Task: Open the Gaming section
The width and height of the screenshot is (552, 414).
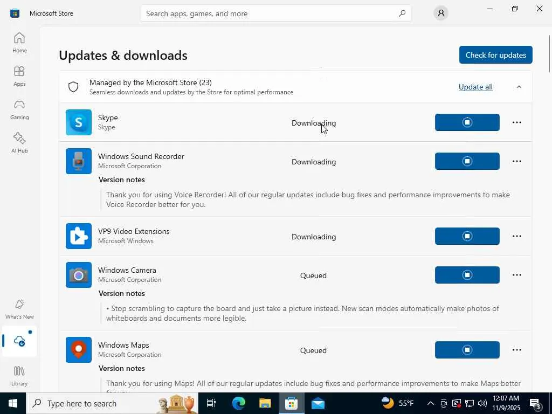Action: (x=19, y=109)
